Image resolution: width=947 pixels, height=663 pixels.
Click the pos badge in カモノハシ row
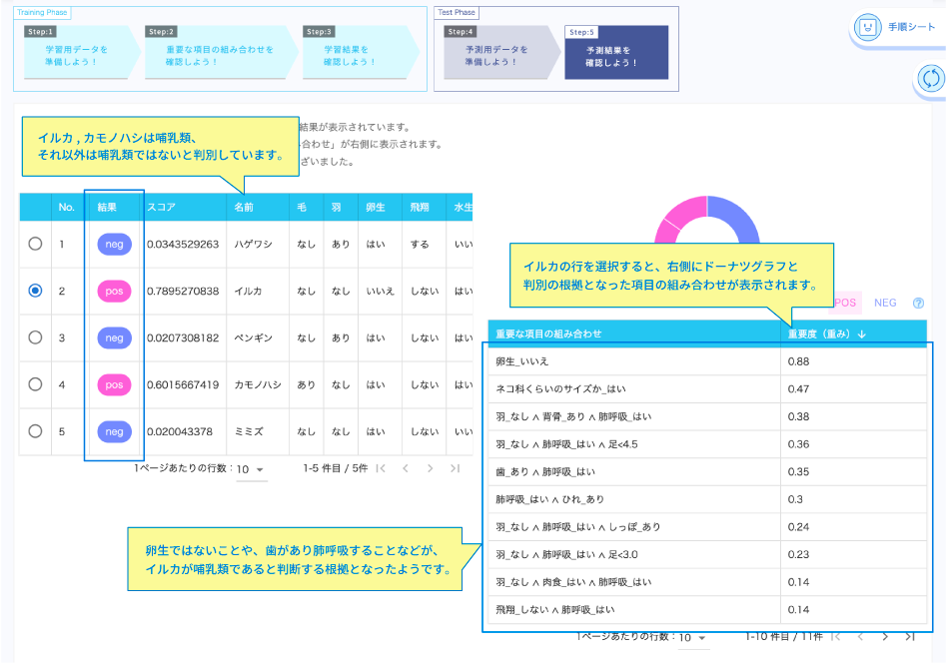coord(114,384)
